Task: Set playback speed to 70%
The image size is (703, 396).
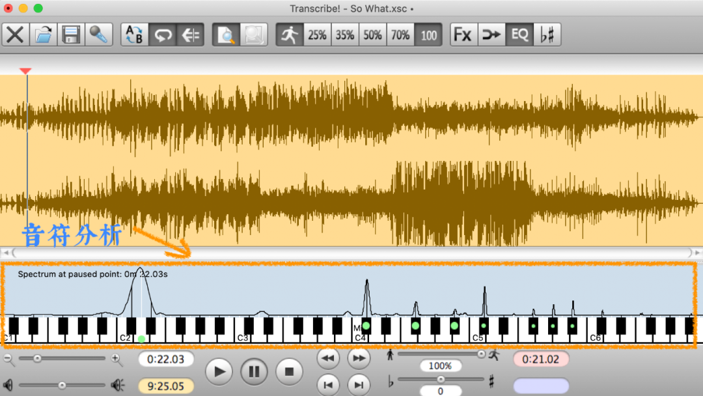Action: 400,35
